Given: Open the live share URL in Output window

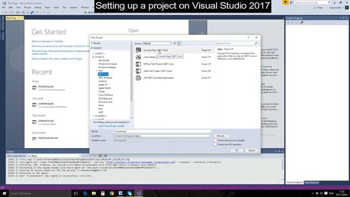Looking at the screenshot, I should (x=141, y=162).
